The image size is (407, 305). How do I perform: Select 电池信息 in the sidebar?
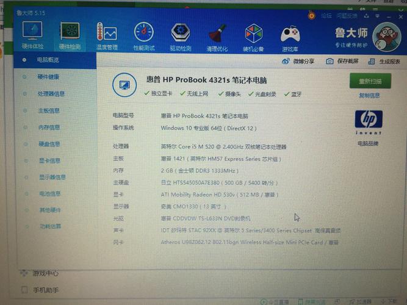50,193
